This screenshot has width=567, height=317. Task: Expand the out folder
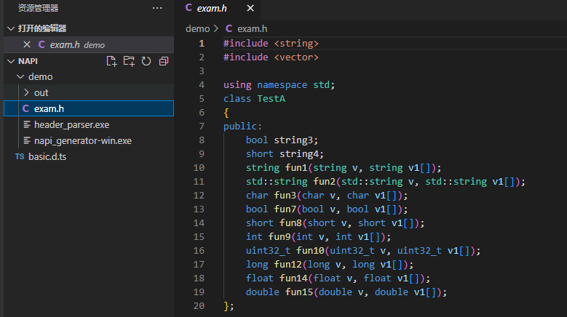click(x=27, y=92)
